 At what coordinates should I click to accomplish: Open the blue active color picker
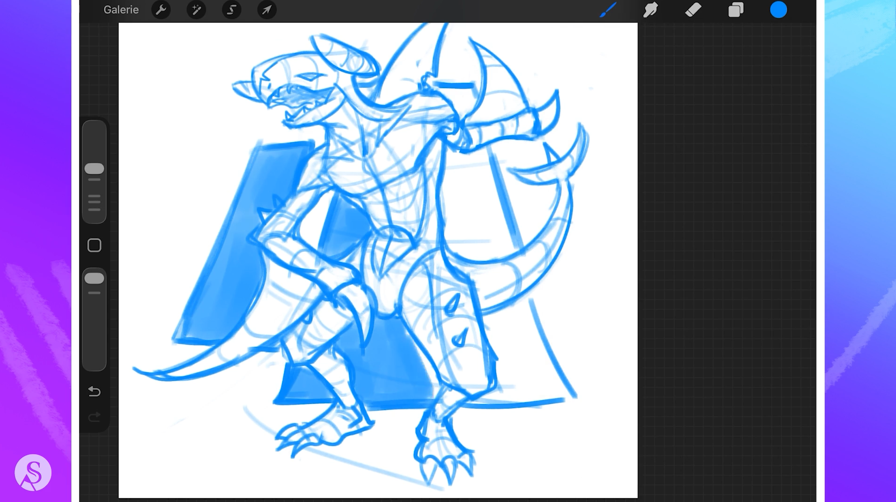(x=778, y=10)
